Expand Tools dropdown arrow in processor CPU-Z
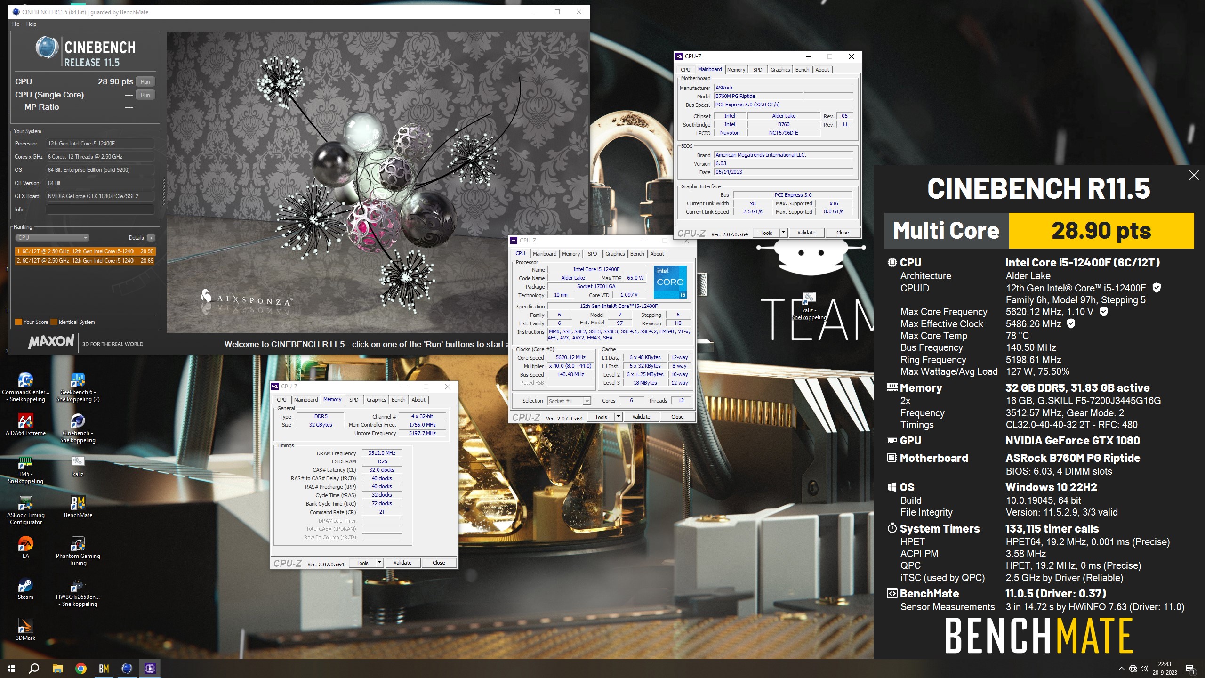The image size is (1205, 678). 618,417
